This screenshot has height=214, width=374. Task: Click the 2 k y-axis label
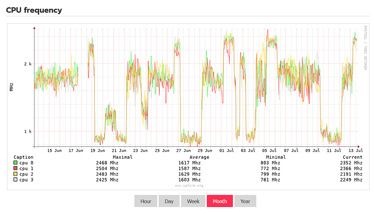(28, 64)
